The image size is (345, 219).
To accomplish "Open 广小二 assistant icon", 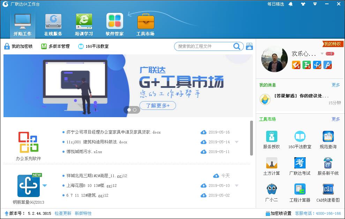I will pos(271,193).
